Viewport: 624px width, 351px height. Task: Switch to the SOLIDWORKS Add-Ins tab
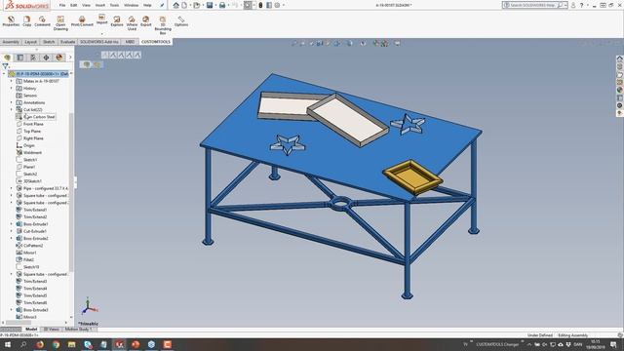(99, 42)
